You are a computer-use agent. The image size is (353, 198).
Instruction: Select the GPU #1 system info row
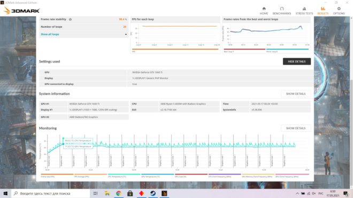pyautogui.click(x=84, y=104)
